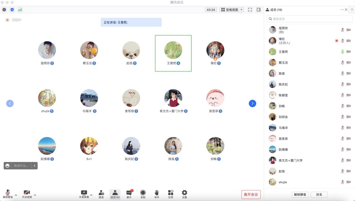Open the Apps (应用) icon
Image resolution: width=355 pixels, height=201 pixels.
click(x=171, y=193)
